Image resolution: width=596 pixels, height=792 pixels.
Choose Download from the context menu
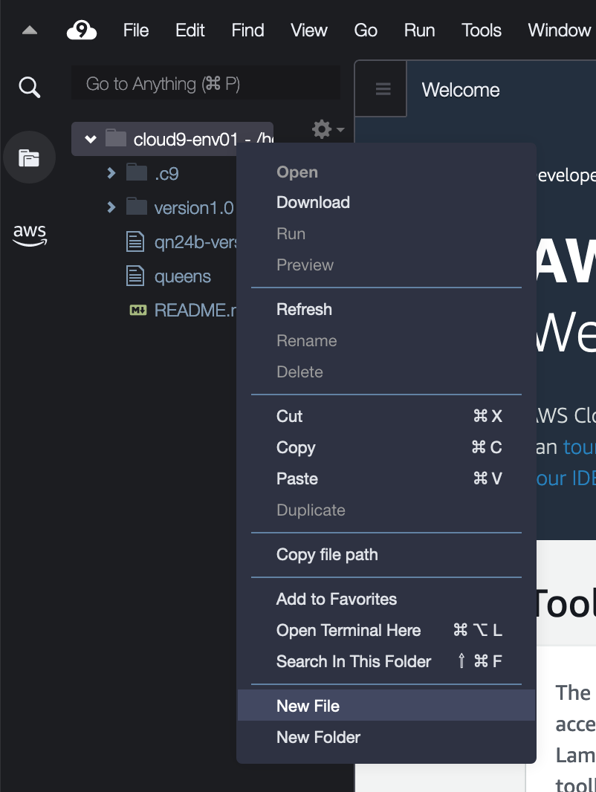[386, 203]
